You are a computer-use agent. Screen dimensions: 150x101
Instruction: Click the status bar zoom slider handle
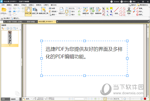pos(130,99)
